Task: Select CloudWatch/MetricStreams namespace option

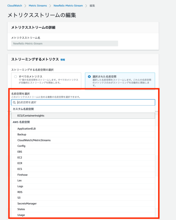Action: click(83, 140)
